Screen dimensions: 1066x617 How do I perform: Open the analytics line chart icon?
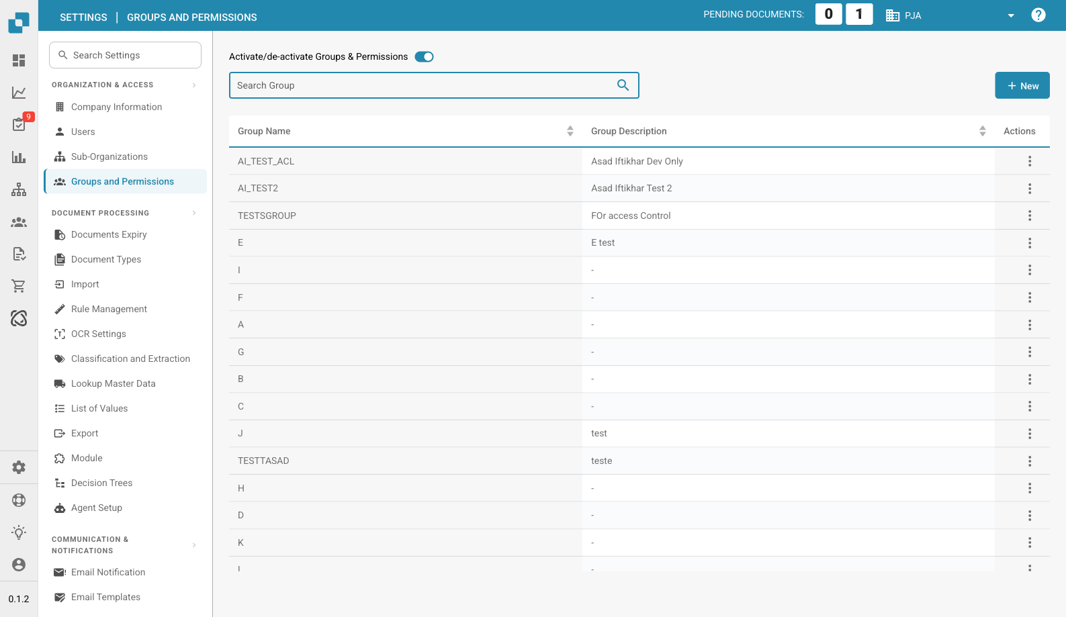pyautogui.click(x=19, y=93)
